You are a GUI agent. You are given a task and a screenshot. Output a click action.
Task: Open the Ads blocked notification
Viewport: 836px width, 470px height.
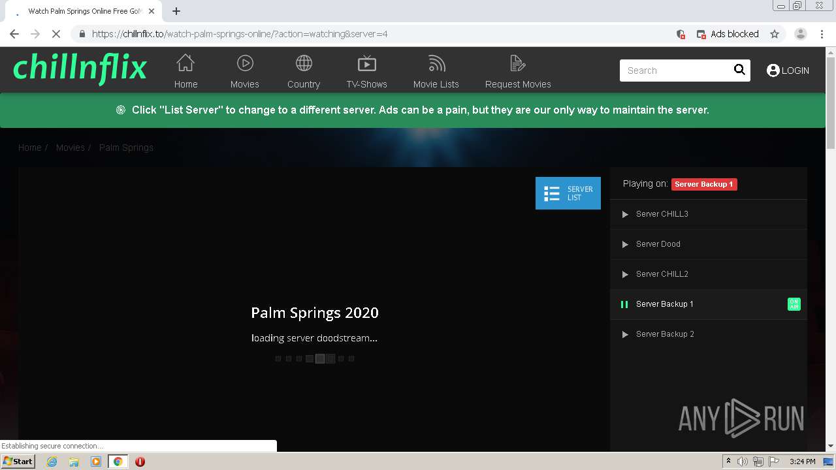click(x=728, y=34)
